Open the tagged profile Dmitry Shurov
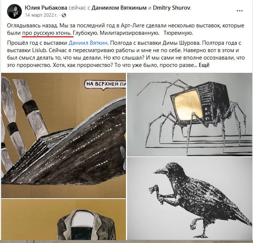Image resolution: width=253 pixels, height=243 pixels. pyautogui.click(x=171, y=8)
